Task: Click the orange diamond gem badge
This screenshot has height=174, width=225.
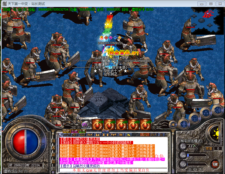Action: [119, 38]
